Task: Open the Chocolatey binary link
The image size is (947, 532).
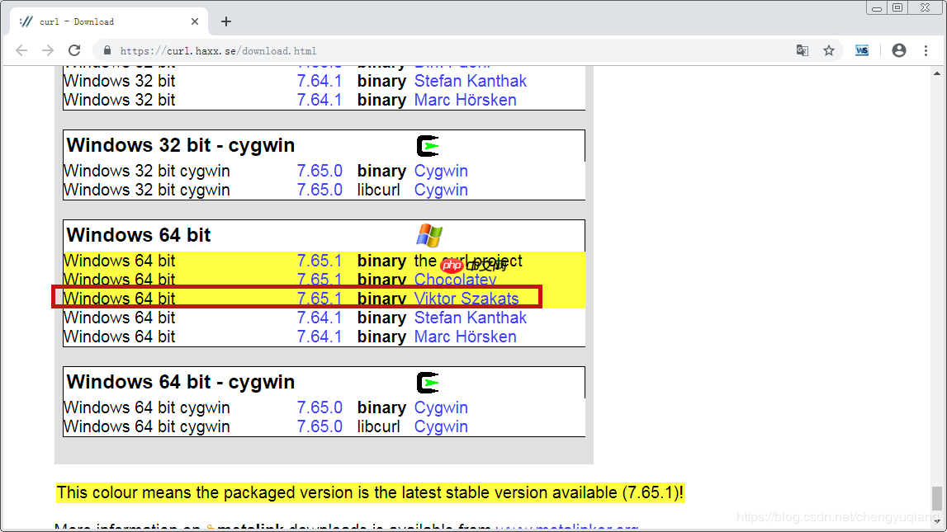Action: tap(455, 280)
